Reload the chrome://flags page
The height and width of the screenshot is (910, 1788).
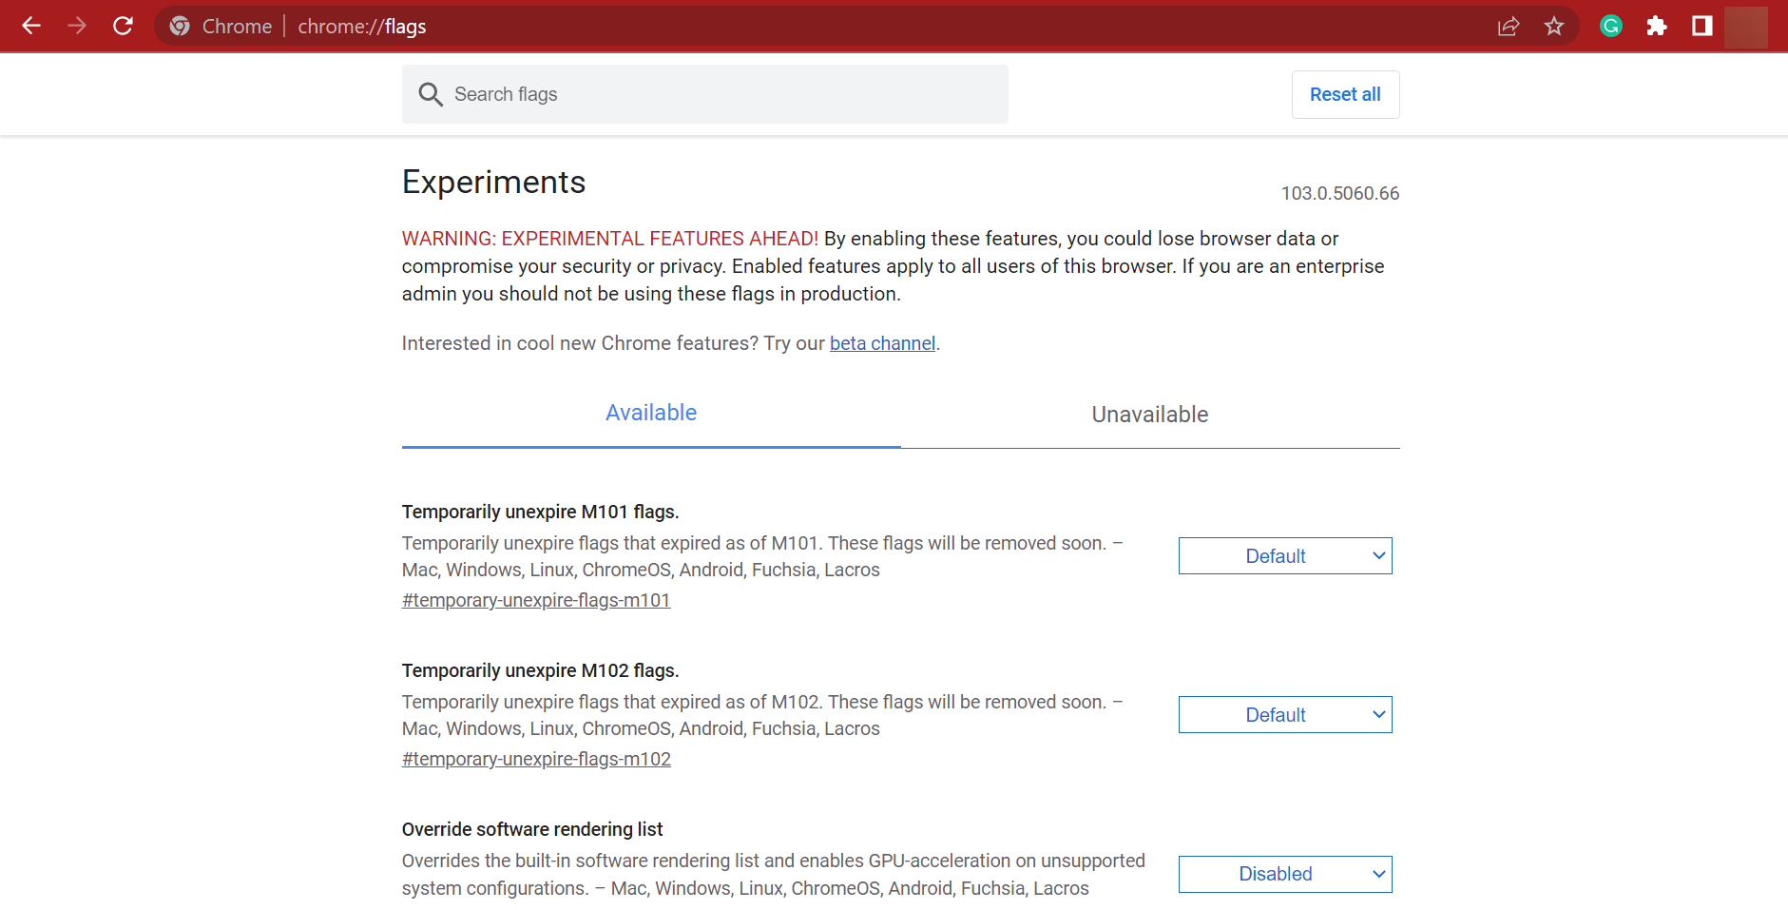(123, 26)
